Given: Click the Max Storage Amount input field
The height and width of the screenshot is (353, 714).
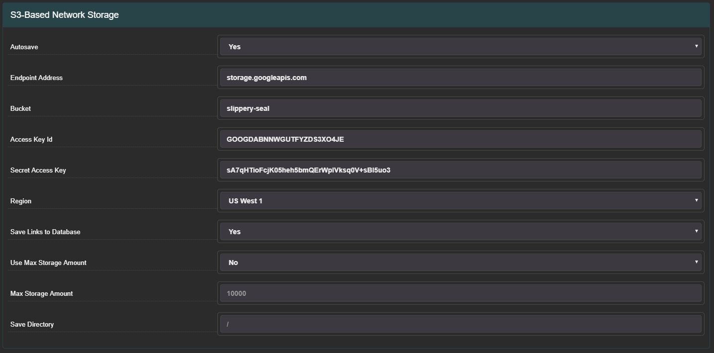Looking at the screenshot, I should [x=461, y=293].
